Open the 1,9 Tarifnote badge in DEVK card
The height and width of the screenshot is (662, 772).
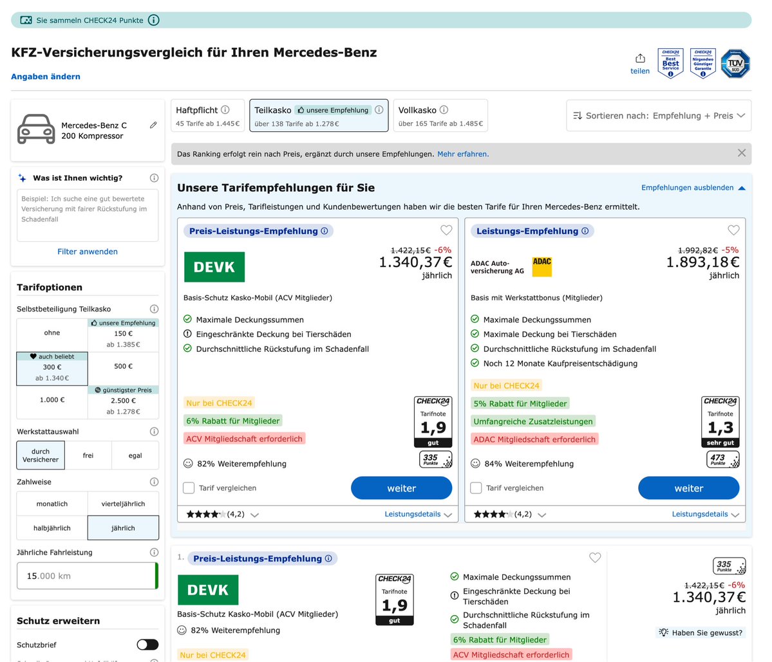point(433,421)
